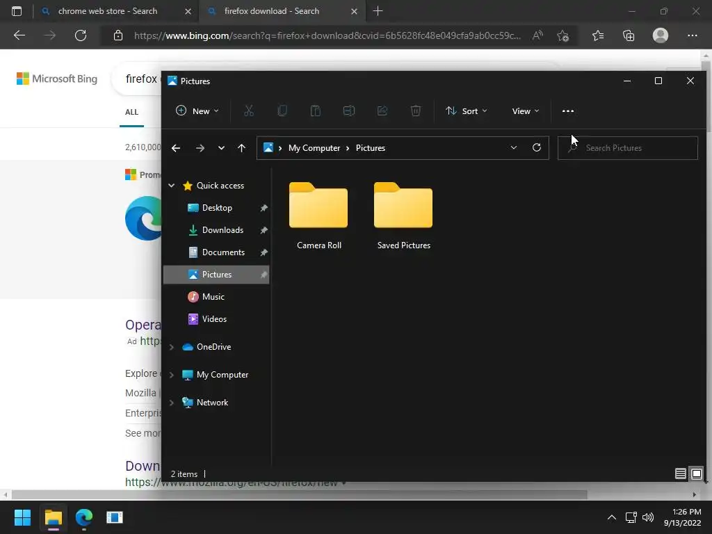Expand the Network tree node
712x534 pixels.
pyautogui.click(x=172, y=403)
